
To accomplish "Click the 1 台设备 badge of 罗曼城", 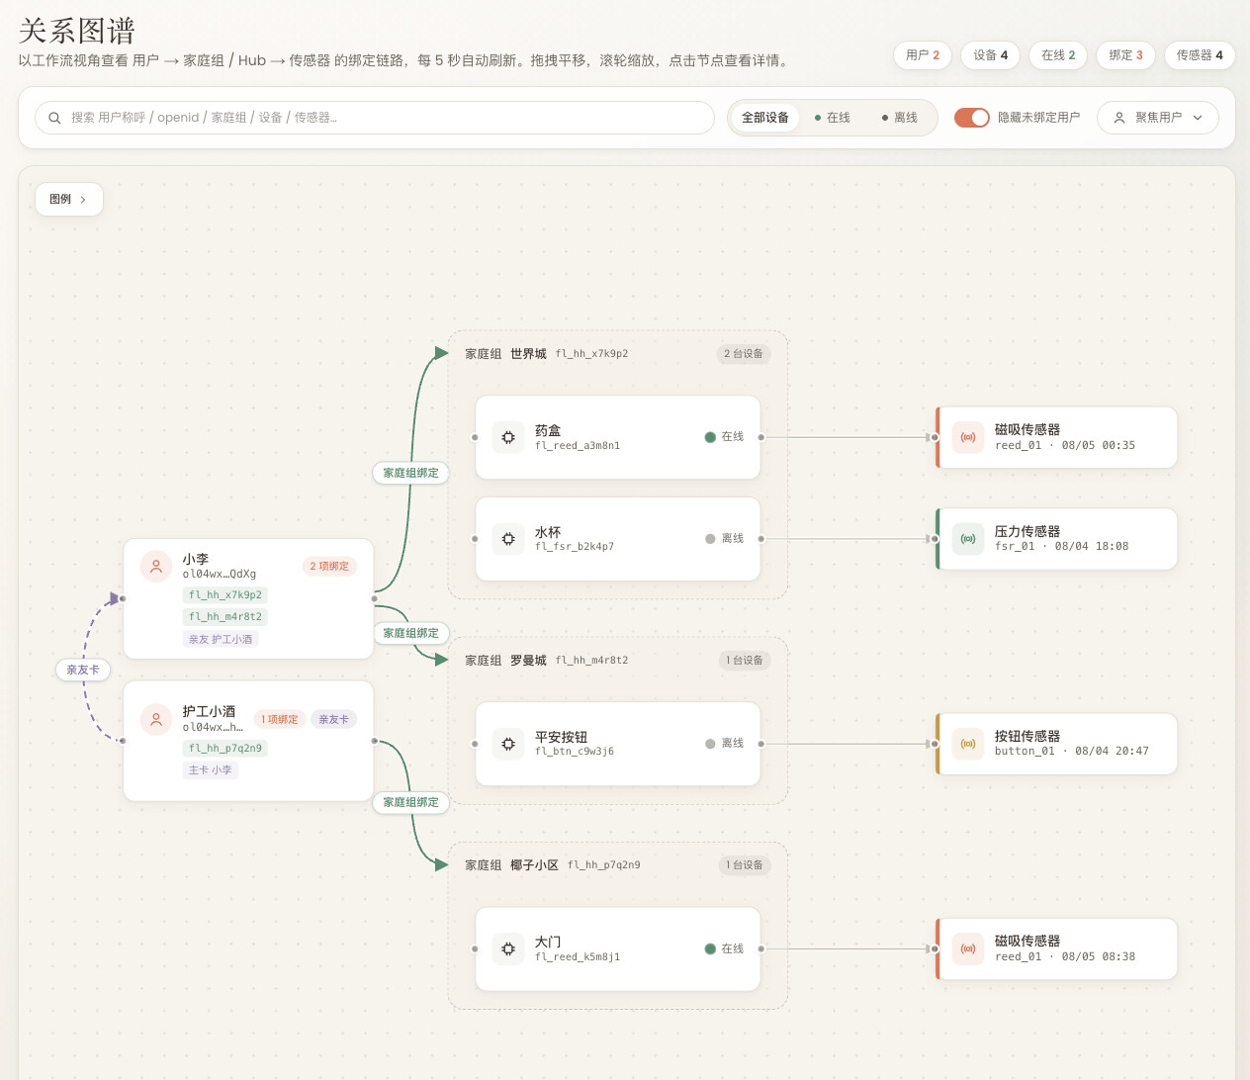I will coord(745,661).
